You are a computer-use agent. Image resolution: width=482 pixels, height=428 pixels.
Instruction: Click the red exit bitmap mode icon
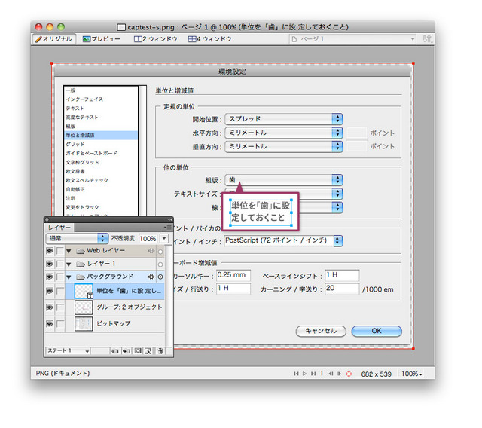(349, 374)
